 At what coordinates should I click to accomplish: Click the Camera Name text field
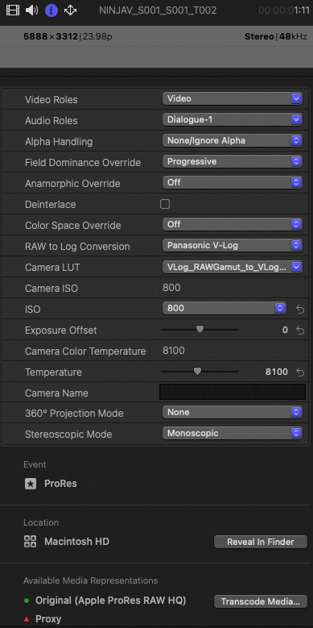click(x=233, y=392)
